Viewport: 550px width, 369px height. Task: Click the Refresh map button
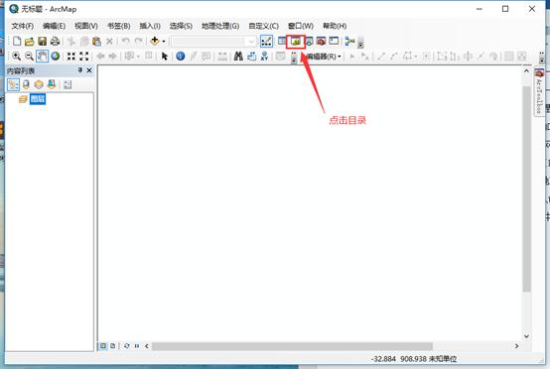[x=127, y=346]
